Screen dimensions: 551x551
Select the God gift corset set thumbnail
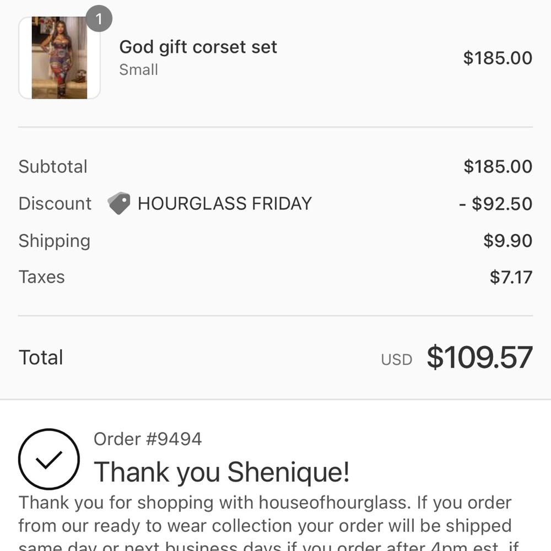tap(60, 57)
